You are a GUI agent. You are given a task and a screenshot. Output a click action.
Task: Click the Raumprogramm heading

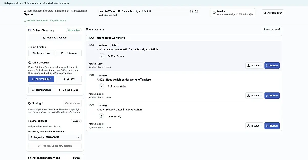[x=96, y=29]
